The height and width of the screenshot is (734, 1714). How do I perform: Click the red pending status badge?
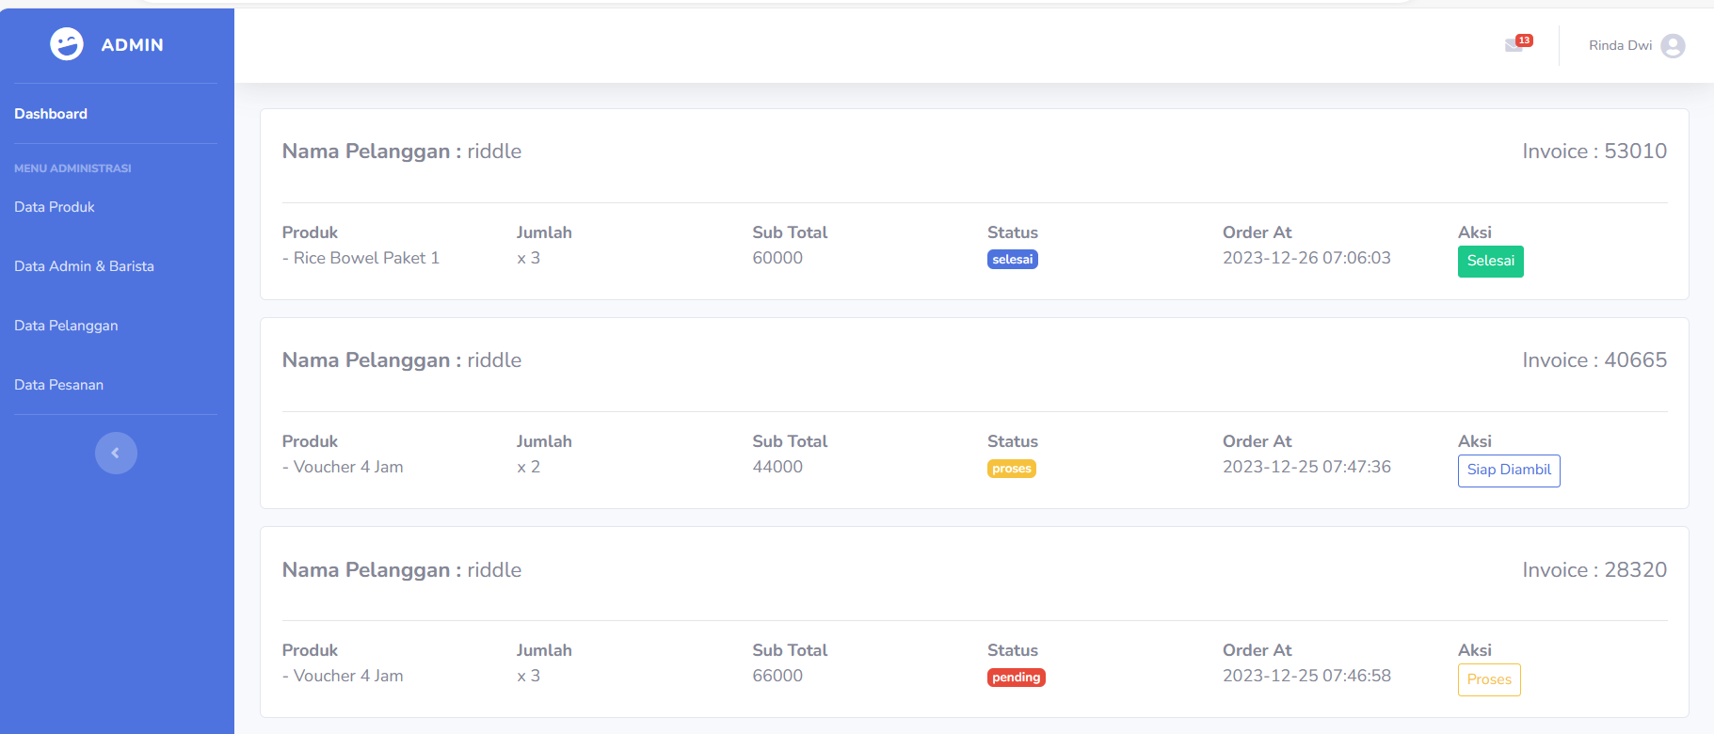click(x=1016, y=678)
